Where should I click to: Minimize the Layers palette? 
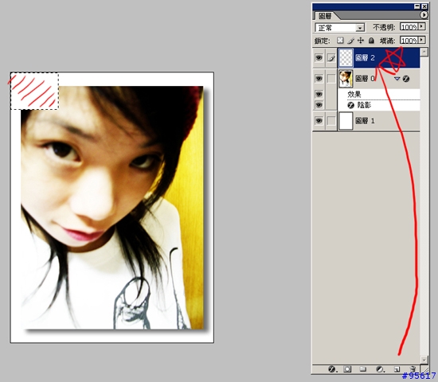click(416, 6)
